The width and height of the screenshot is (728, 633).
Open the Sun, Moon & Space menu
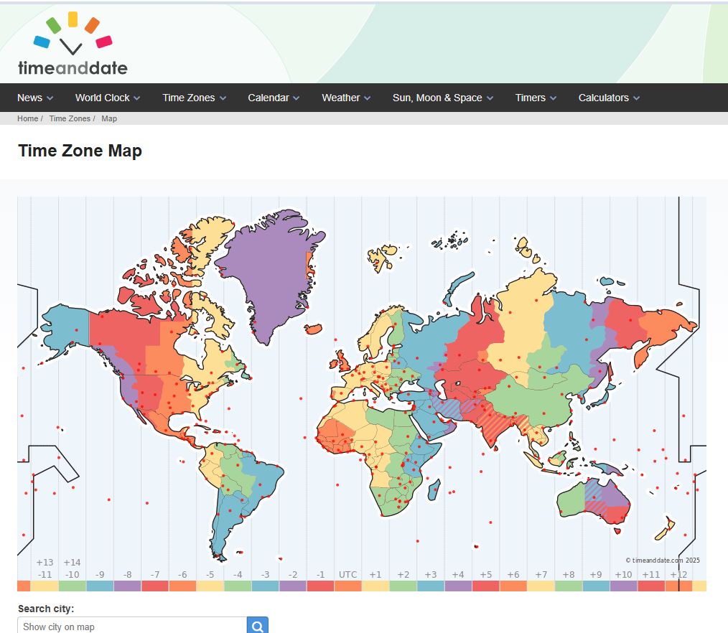pos(442,98)
